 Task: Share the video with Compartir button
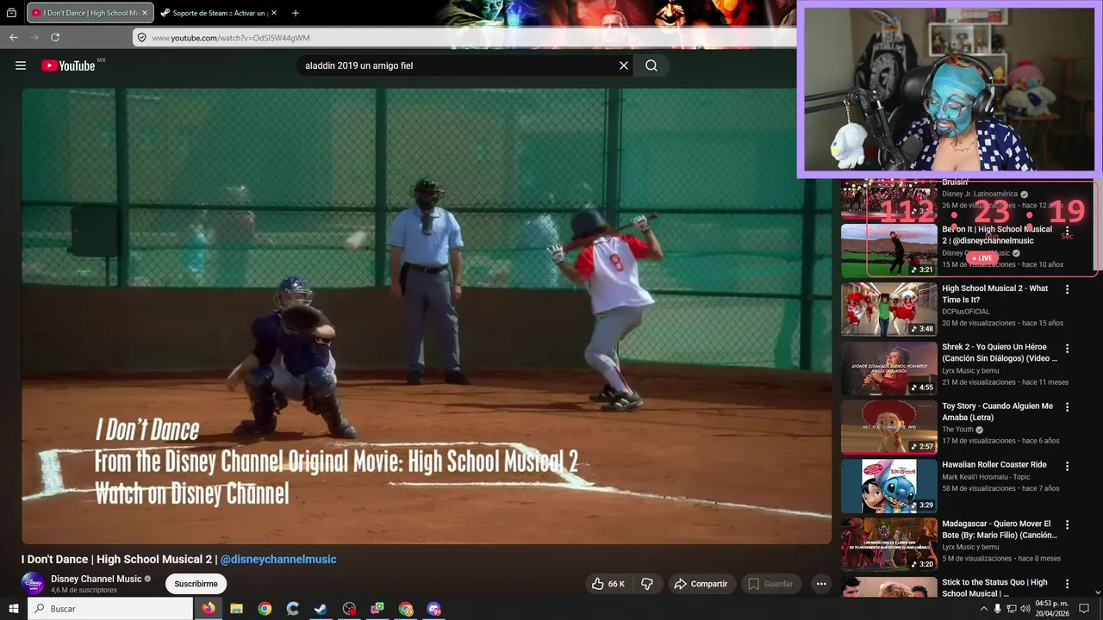pos(701,584)
